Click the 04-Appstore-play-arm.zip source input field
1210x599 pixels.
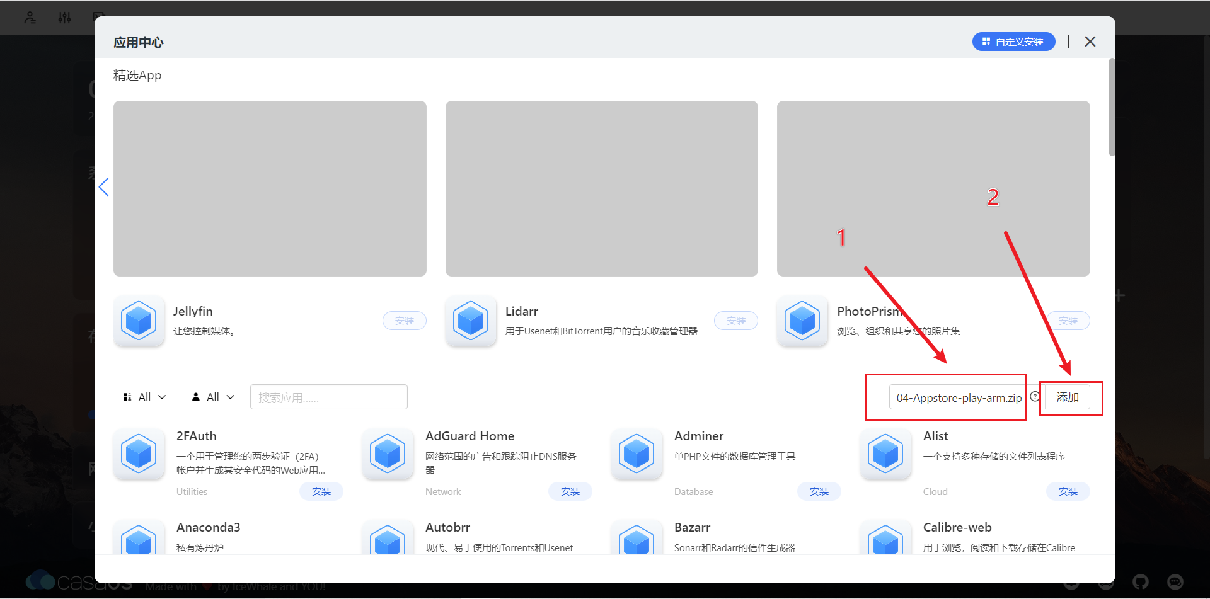(957, 397)
